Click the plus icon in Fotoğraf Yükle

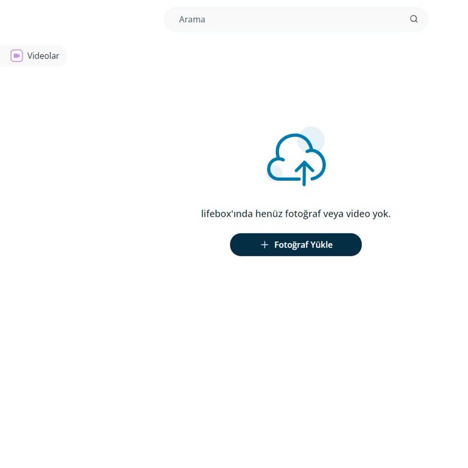[264, 245]
